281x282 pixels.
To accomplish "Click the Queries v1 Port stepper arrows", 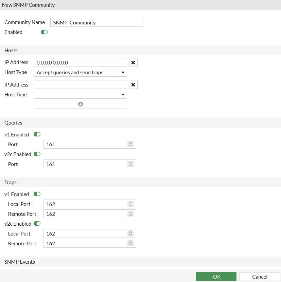I will (x=130, y=145).
